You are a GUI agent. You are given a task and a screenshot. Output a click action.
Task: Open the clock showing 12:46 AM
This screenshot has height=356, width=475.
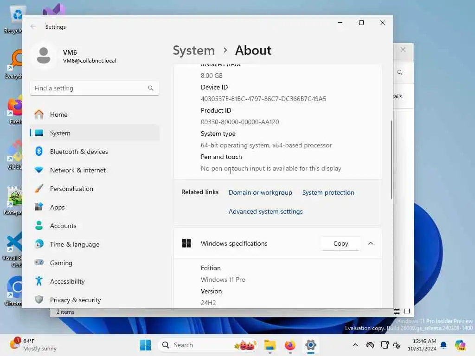(422, 345)
